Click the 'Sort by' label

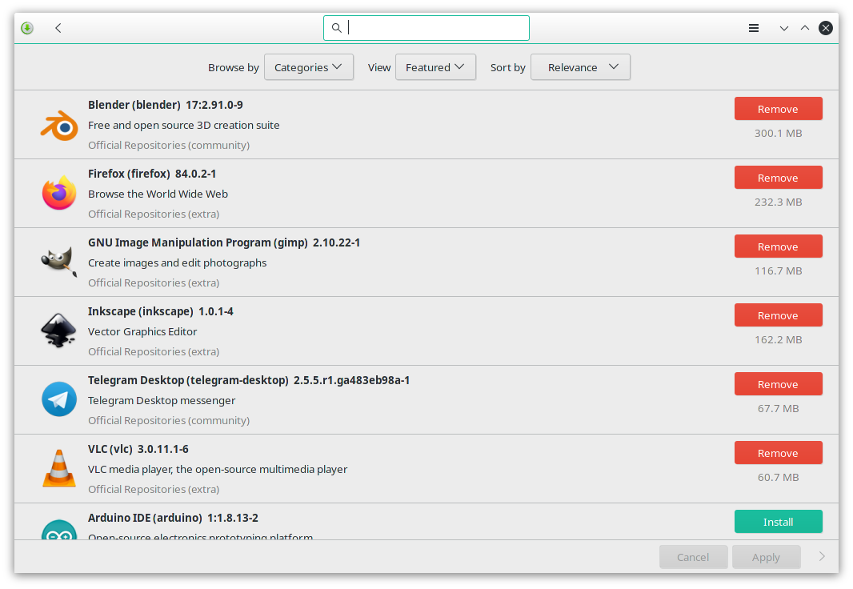coord(507,67)
